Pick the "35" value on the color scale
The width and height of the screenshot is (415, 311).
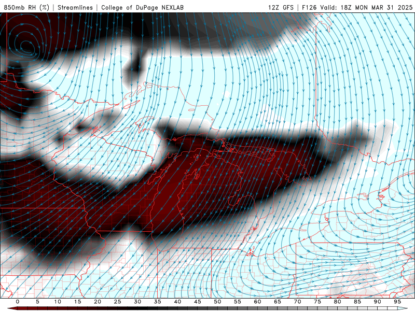[x=158, y=302]
